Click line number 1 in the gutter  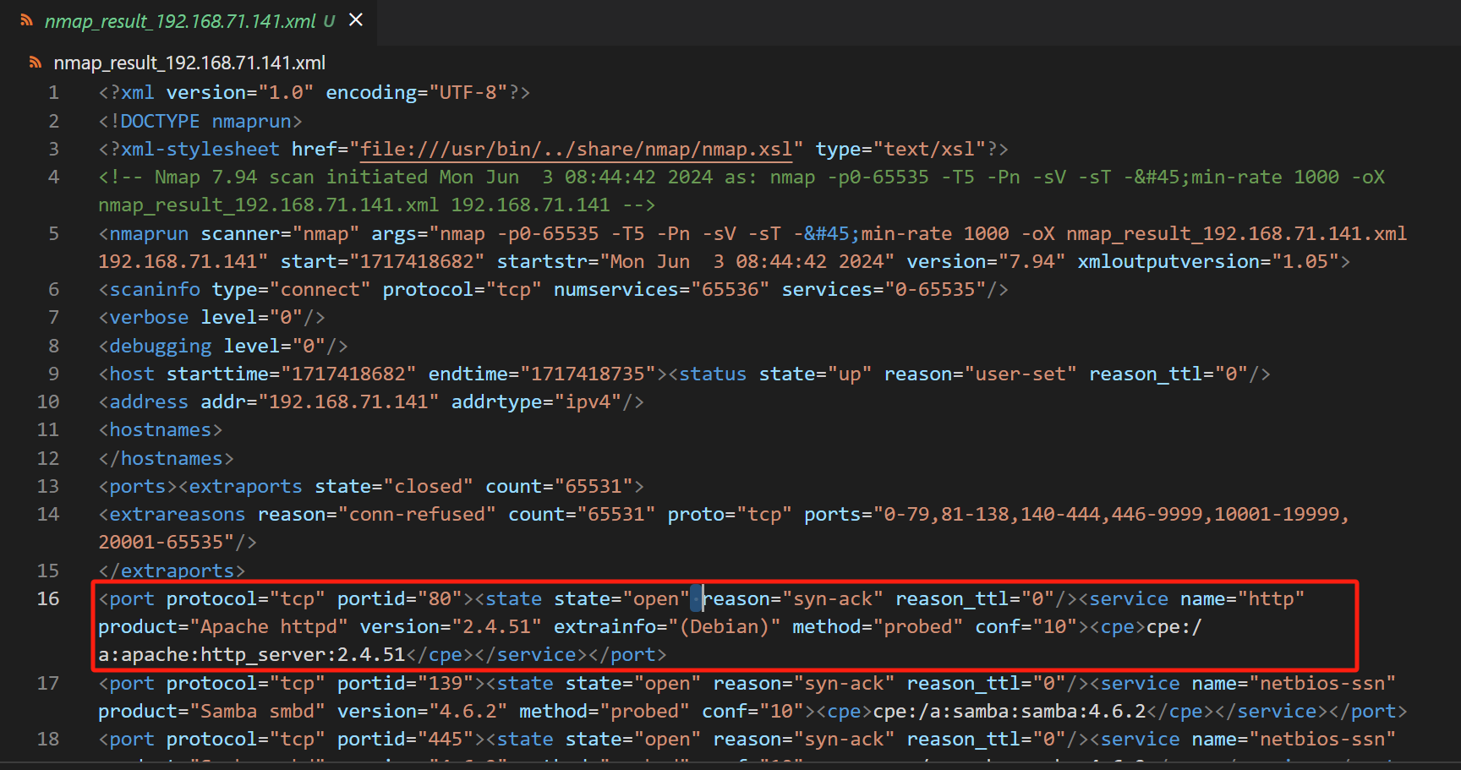point(53,92)
